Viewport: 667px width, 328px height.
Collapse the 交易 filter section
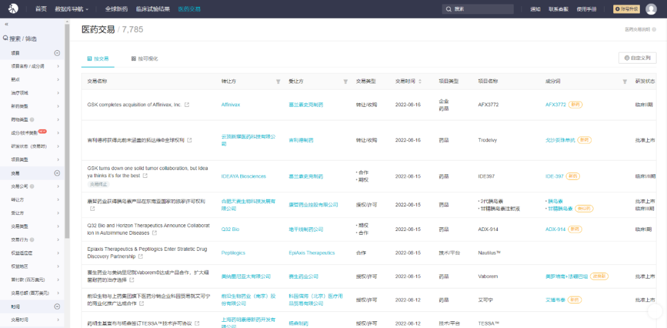57,173
